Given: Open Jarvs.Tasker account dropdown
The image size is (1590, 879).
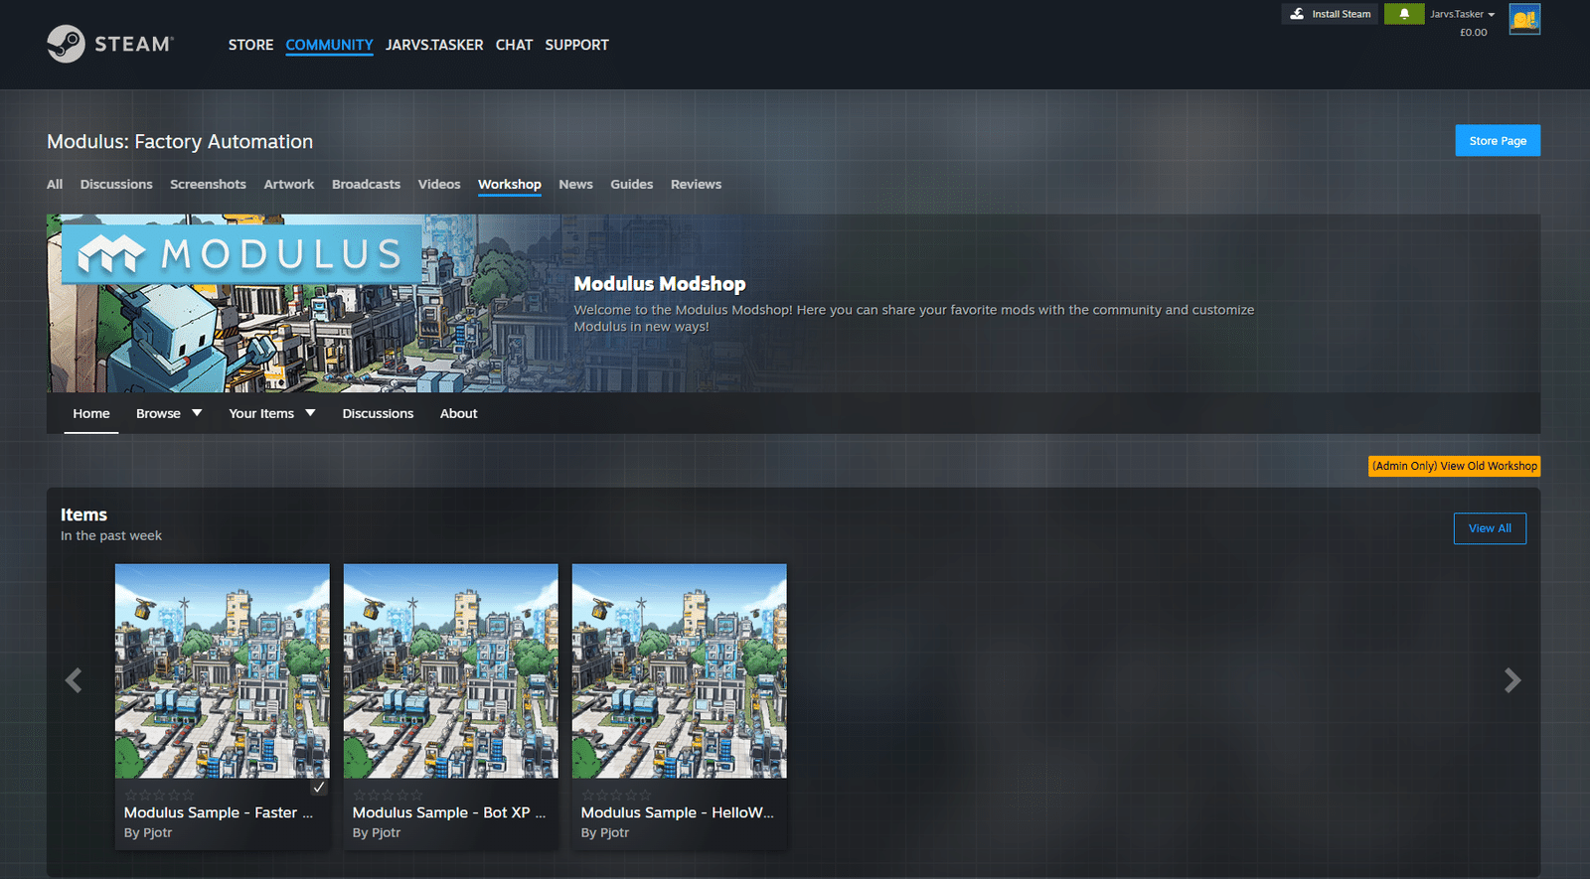Looking at the screenshot, I should pyautogui.click(x=1462, y=14).
